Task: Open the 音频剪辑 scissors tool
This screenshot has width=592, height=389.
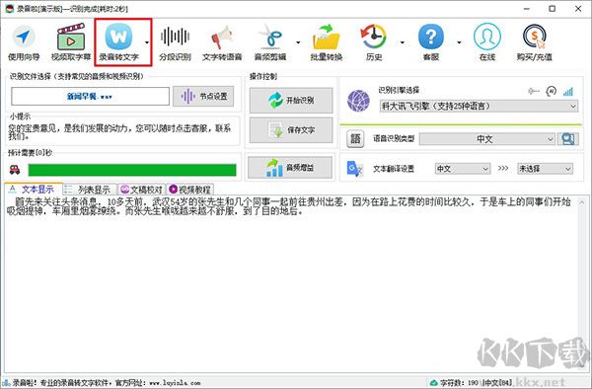Action: 270,42
